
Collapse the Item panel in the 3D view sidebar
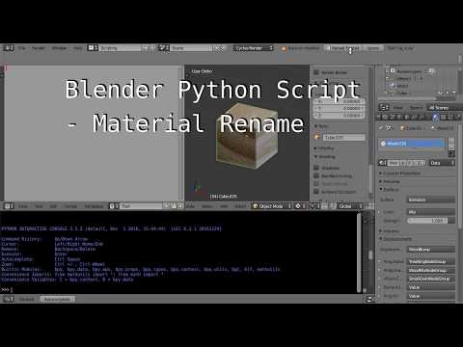coord(321,126)
